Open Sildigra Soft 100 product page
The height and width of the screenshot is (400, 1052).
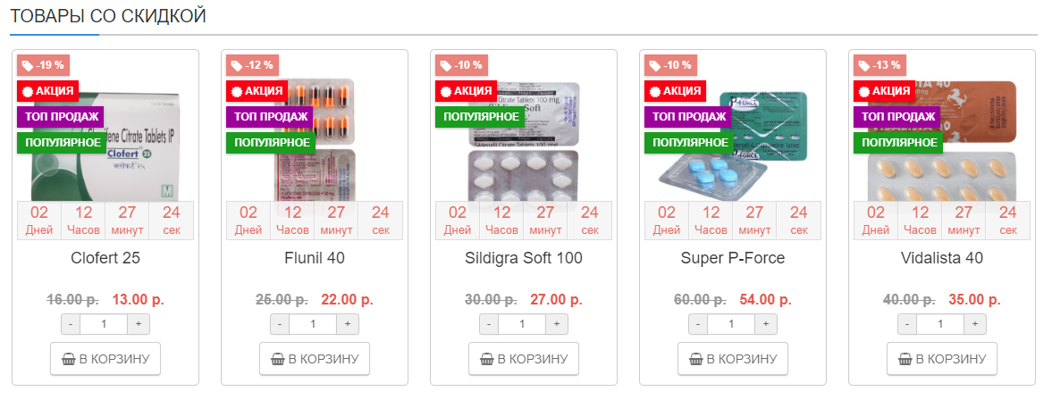click(x=524, y=258)
